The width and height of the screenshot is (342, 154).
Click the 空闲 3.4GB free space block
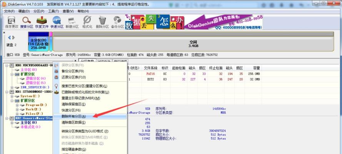[x=193, y=42]
